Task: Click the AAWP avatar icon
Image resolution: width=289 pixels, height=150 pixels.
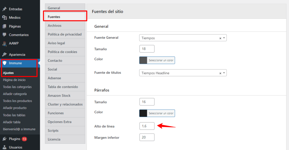Action: 5,44
